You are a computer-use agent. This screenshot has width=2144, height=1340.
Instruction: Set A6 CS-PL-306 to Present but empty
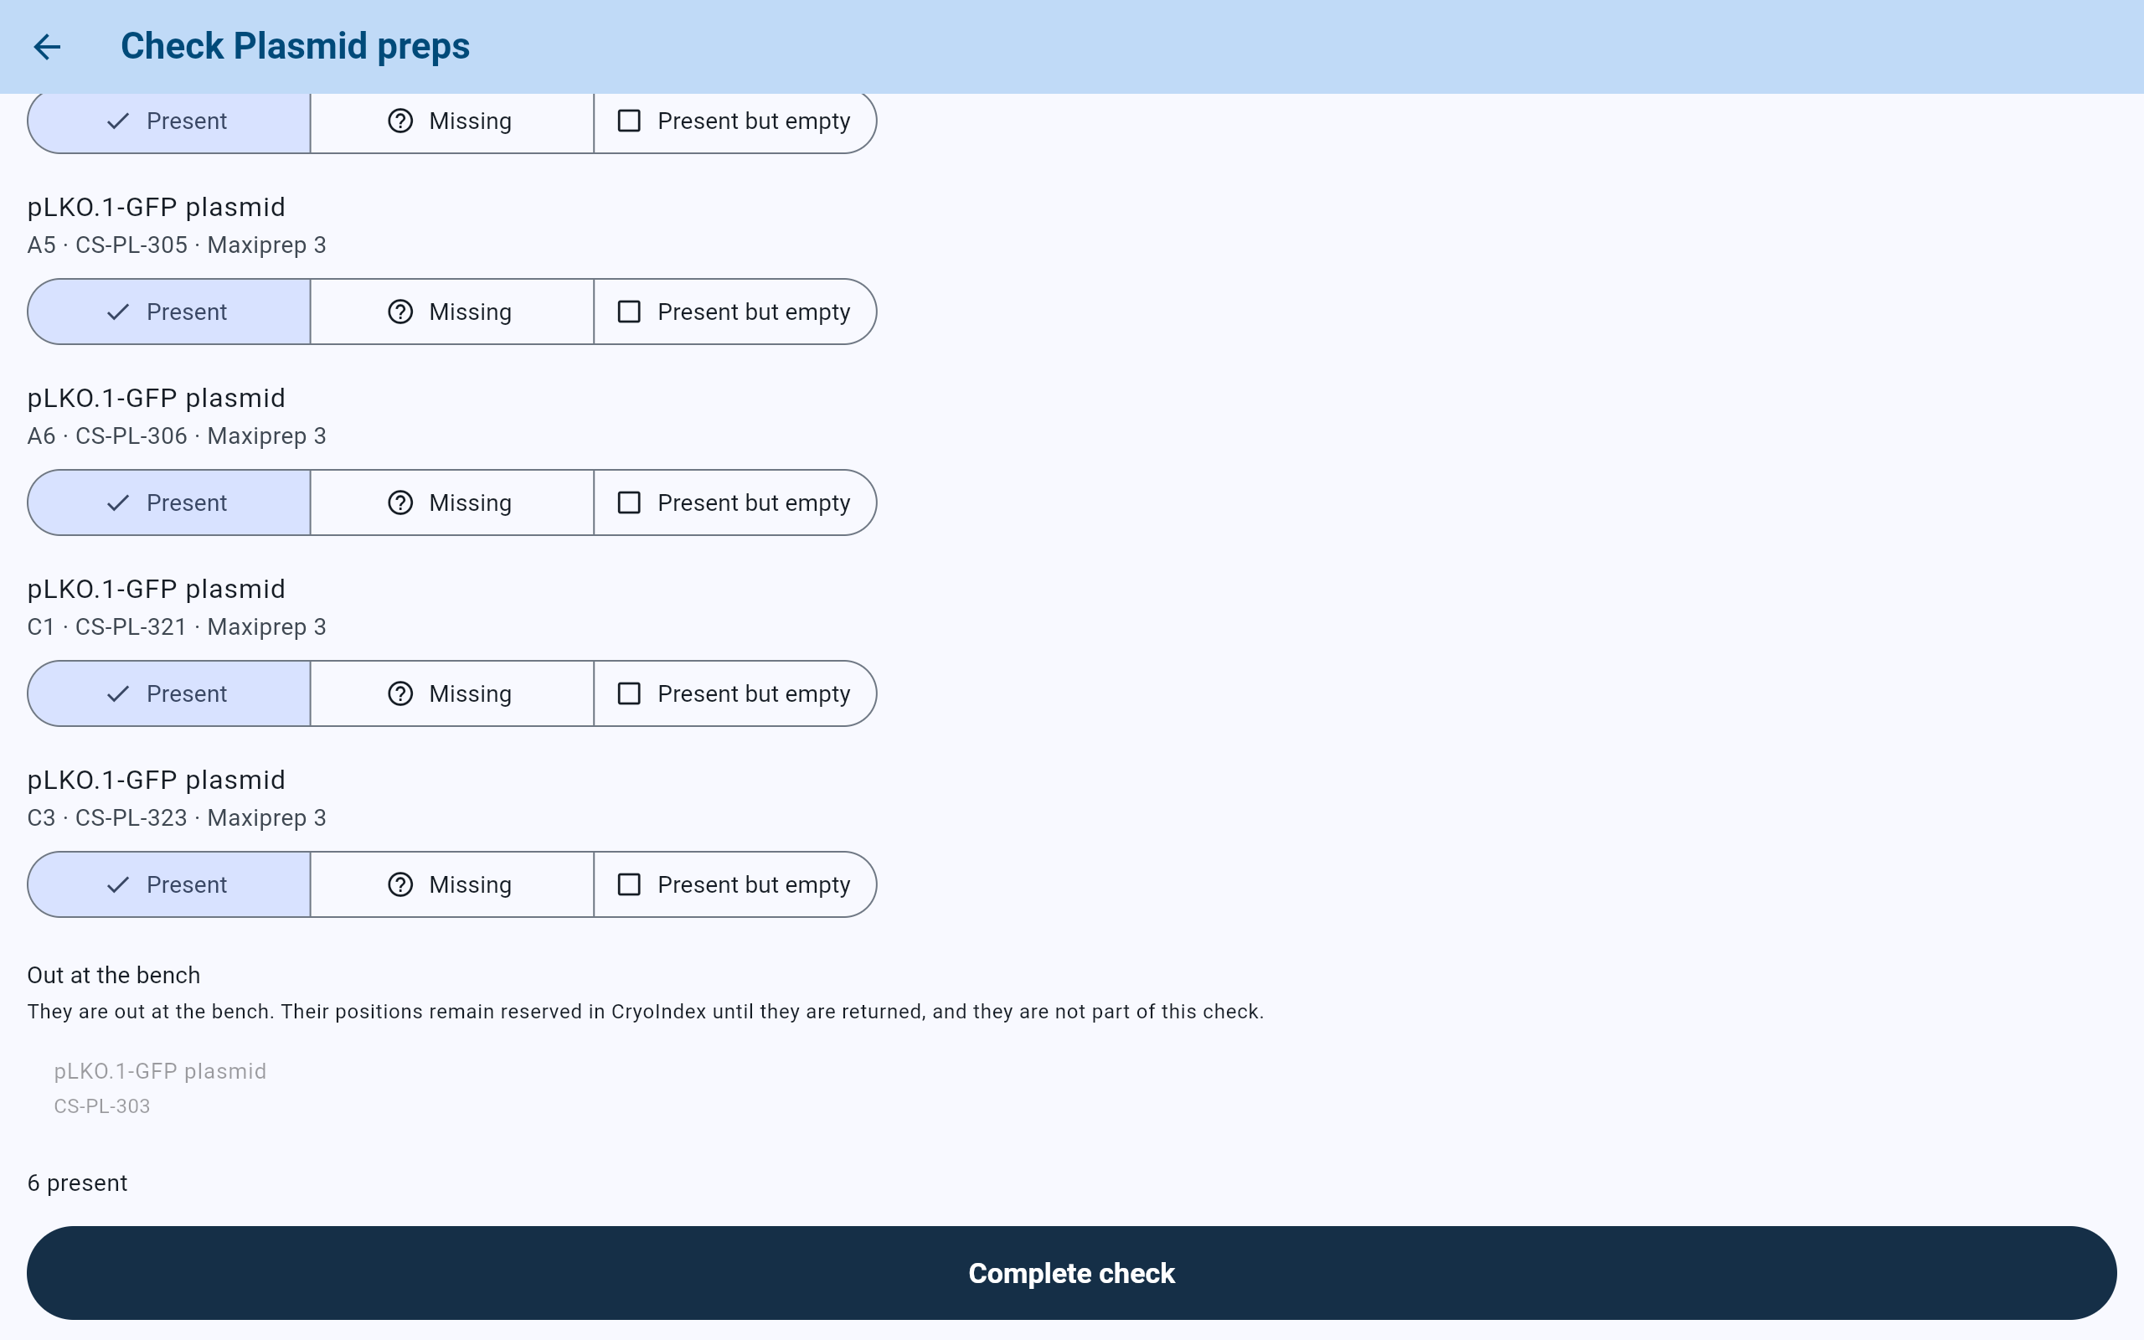[x=735, y=502]
